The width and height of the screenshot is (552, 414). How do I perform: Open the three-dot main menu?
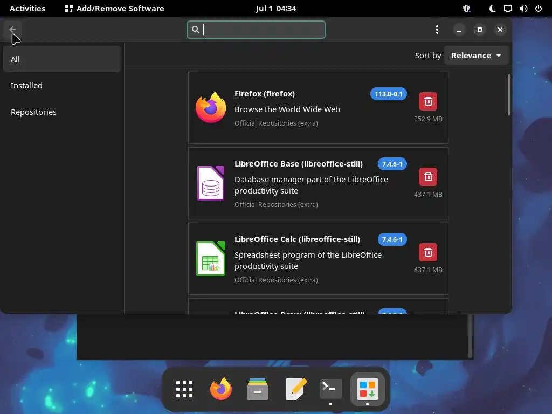tap(437, 30)
